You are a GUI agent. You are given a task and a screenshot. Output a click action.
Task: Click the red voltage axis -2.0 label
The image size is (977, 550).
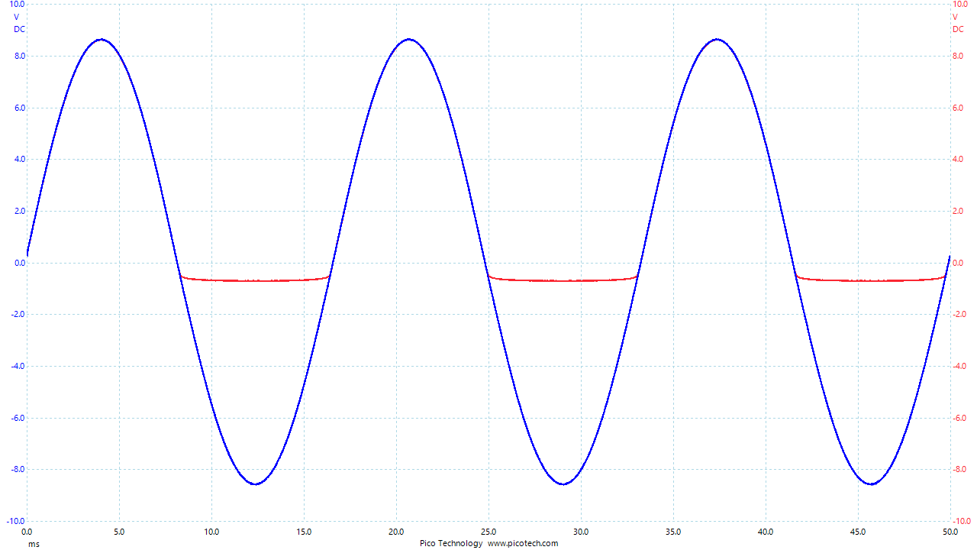(x=959, y=314)
